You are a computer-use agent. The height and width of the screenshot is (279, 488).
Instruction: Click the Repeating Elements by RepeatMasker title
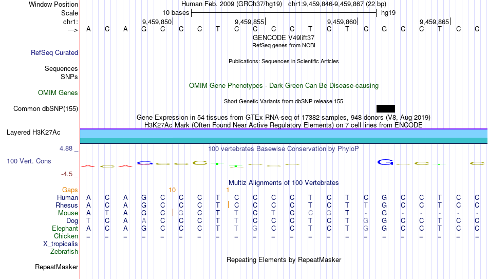tap(284, 259)
